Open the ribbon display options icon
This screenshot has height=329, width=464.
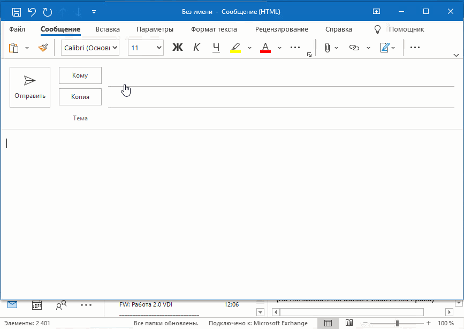(376, 12)
